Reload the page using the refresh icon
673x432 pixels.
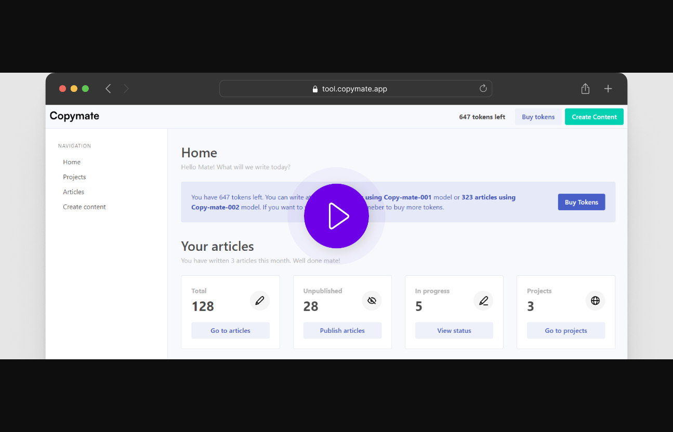[483, 89]
